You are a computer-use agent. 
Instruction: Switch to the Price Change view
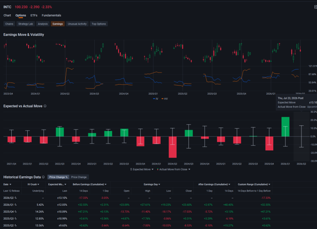79,177
